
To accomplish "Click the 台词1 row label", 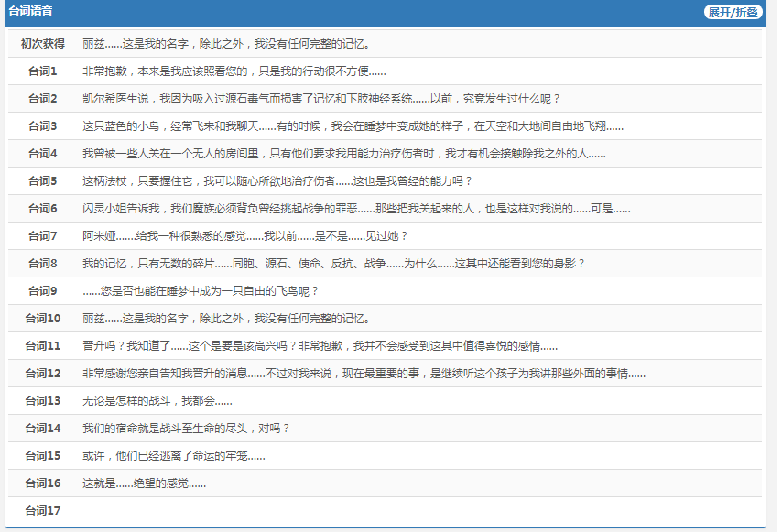I will [x=43, y=71].
